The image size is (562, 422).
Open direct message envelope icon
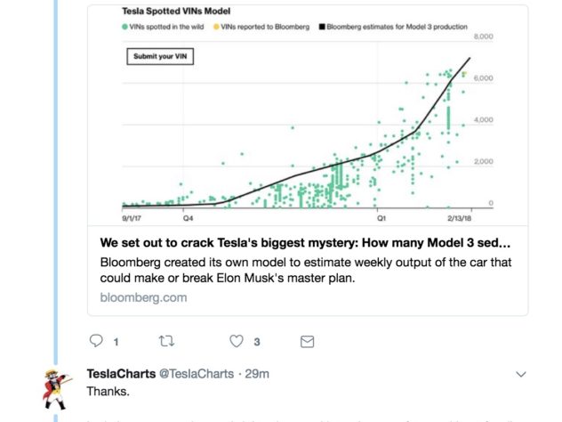307,342
